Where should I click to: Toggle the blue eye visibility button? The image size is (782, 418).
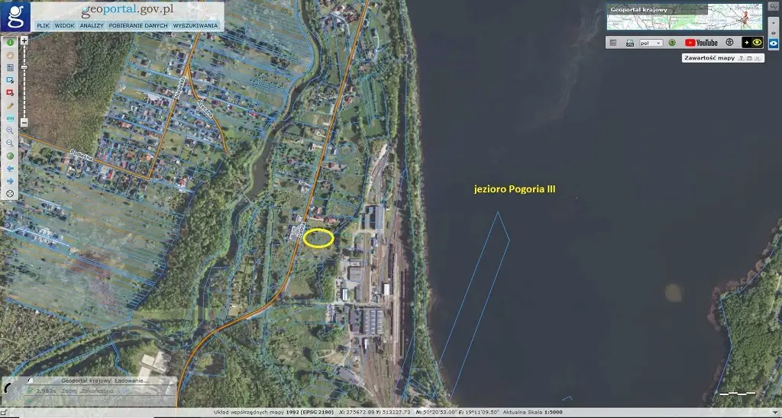(x=774, y=43)
